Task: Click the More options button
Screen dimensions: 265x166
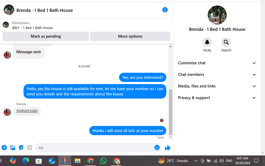Action: click(x=130, y=36)
